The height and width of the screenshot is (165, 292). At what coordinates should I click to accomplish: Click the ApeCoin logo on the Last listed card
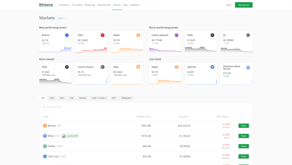(x=212, y=67)
